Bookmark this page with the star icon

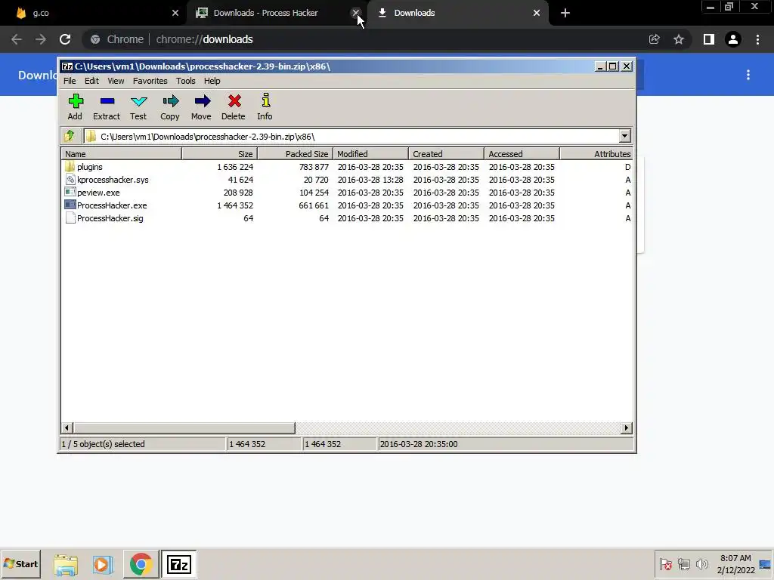(x=679, y=39)
